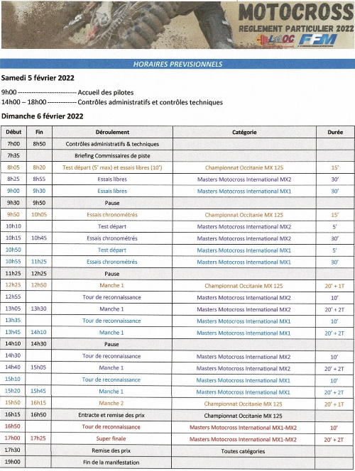Image resolution: width=355 pixels, height=471 pixels.
Task: Click 'Masters Motocross International MX2' in 8h25 row
Action: pos(244,179)
